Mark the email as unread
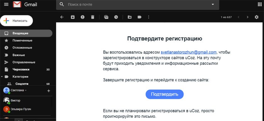The height and width of the screenshot is (121, 264). 106,17
